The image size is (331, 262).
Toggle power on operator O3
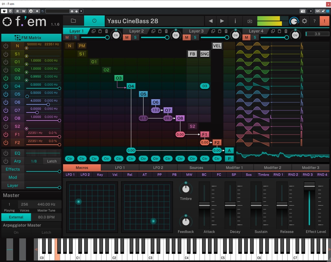(x=5, y=78)
